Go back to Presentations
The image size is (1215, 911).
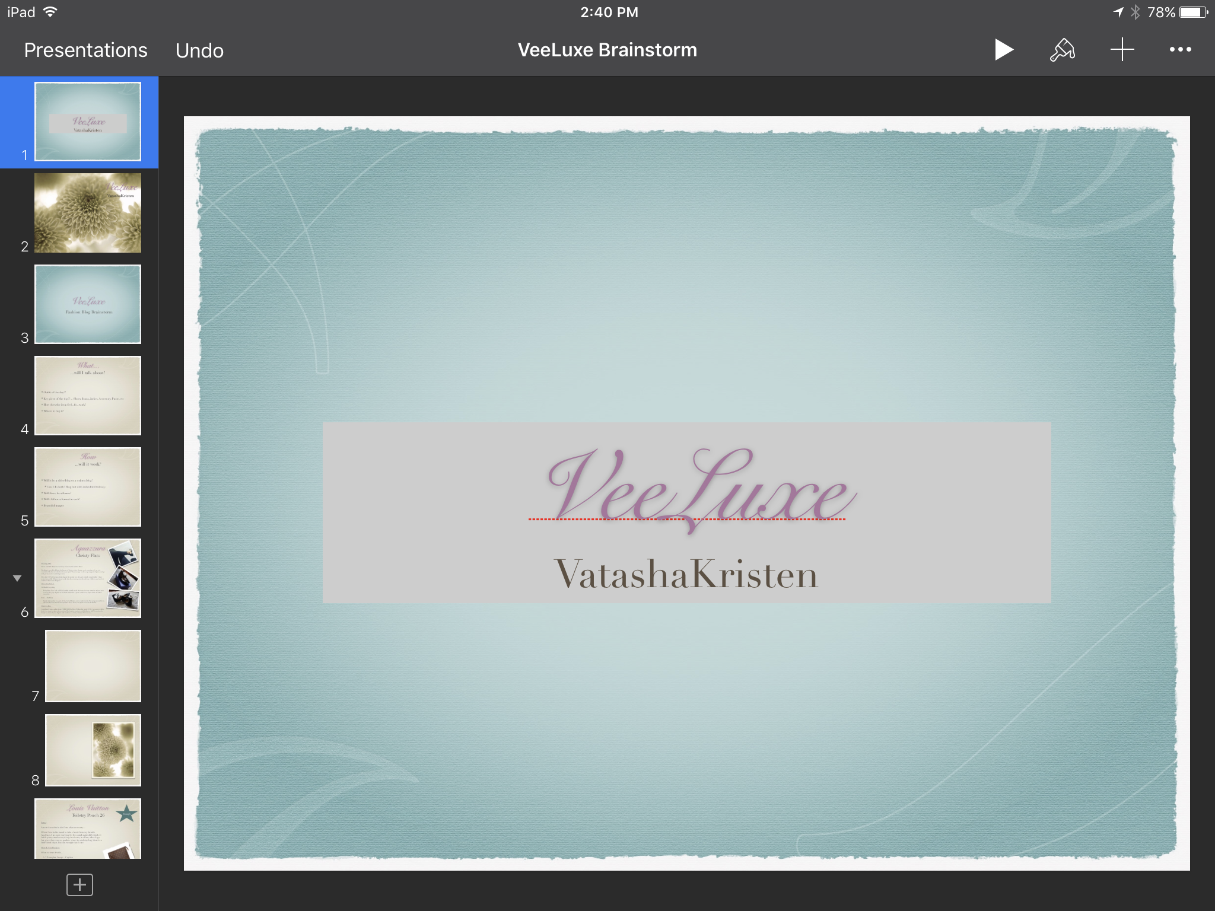85,50
